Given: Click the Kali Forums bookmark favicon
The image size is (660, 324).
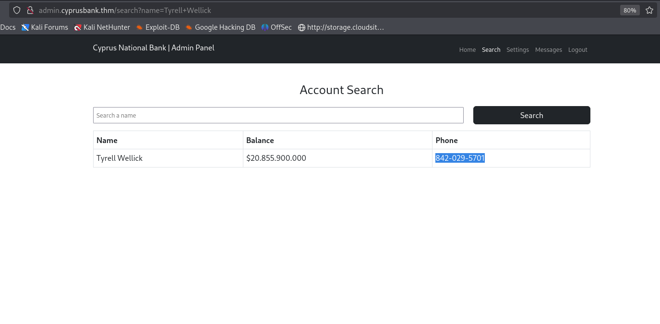Looking at the screenshot, I should click(x=25, y=27).
